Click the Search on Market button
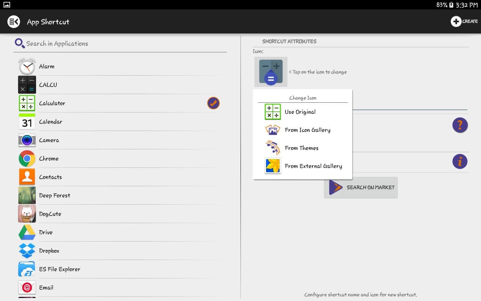Screen dimensions: 481x301 pyautogui.click(x=361, y=187)
